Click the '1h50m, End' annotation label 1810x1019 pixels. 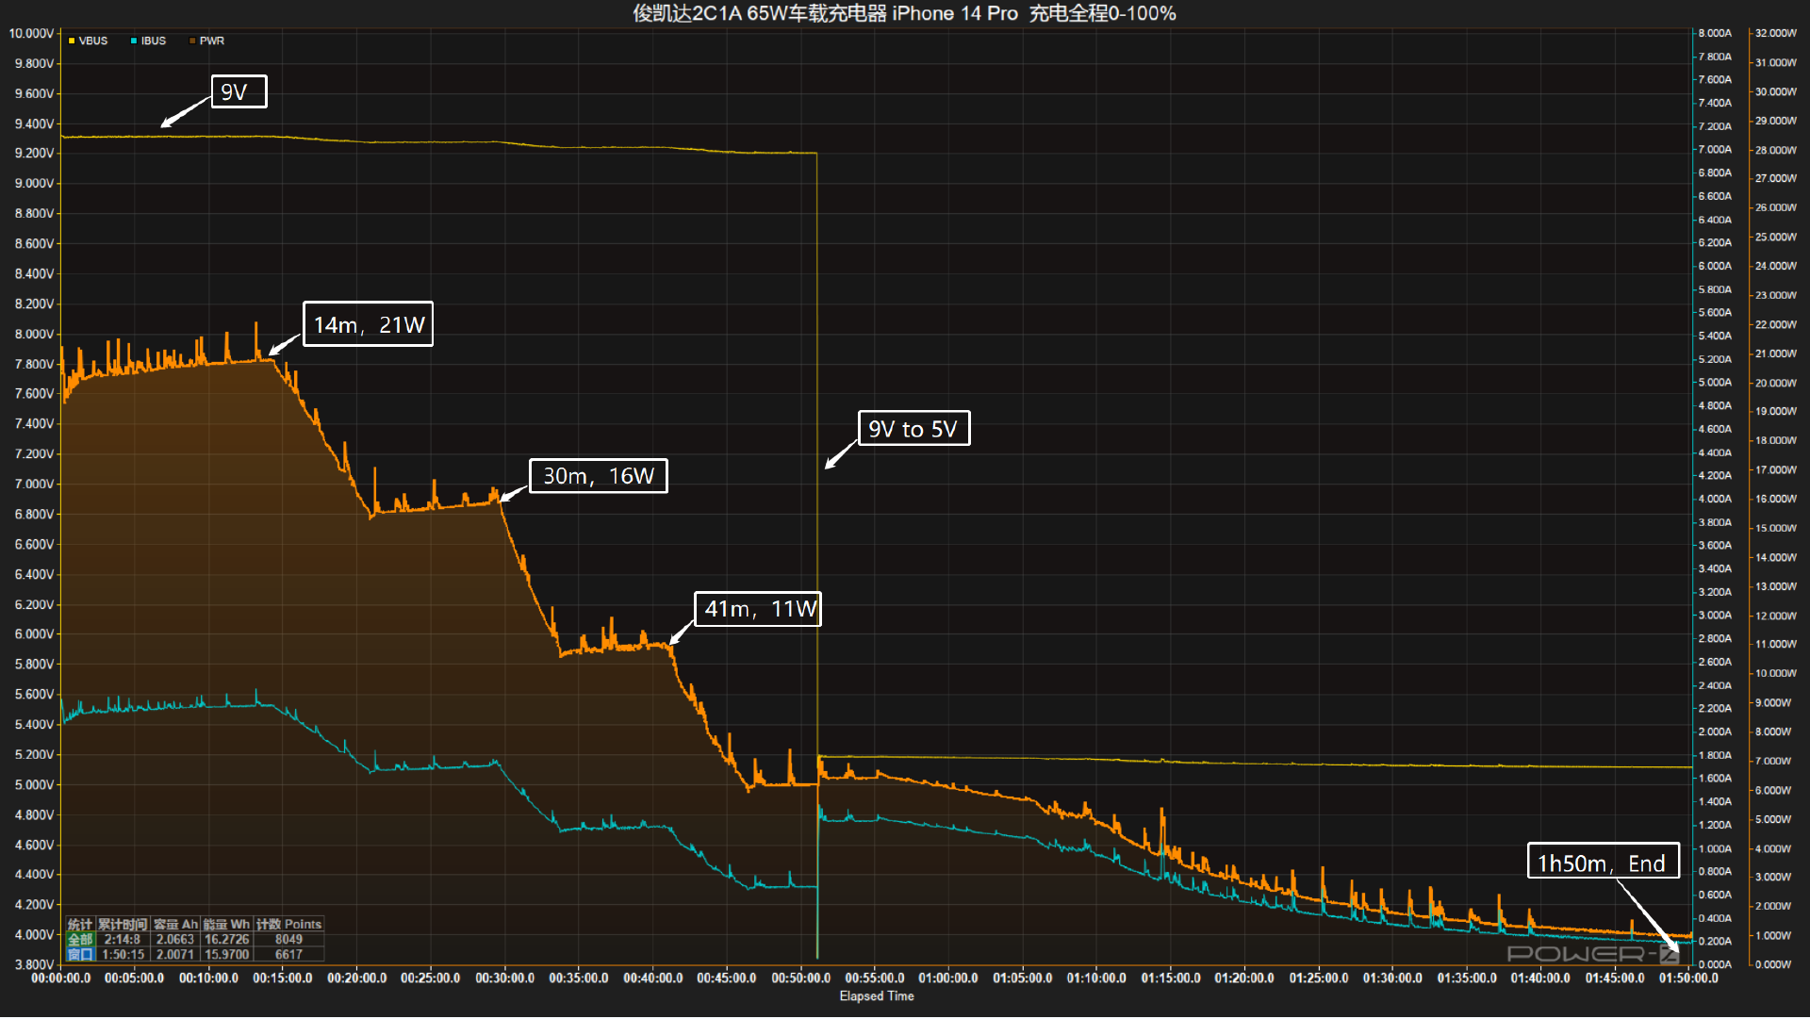click(1602, 863)
